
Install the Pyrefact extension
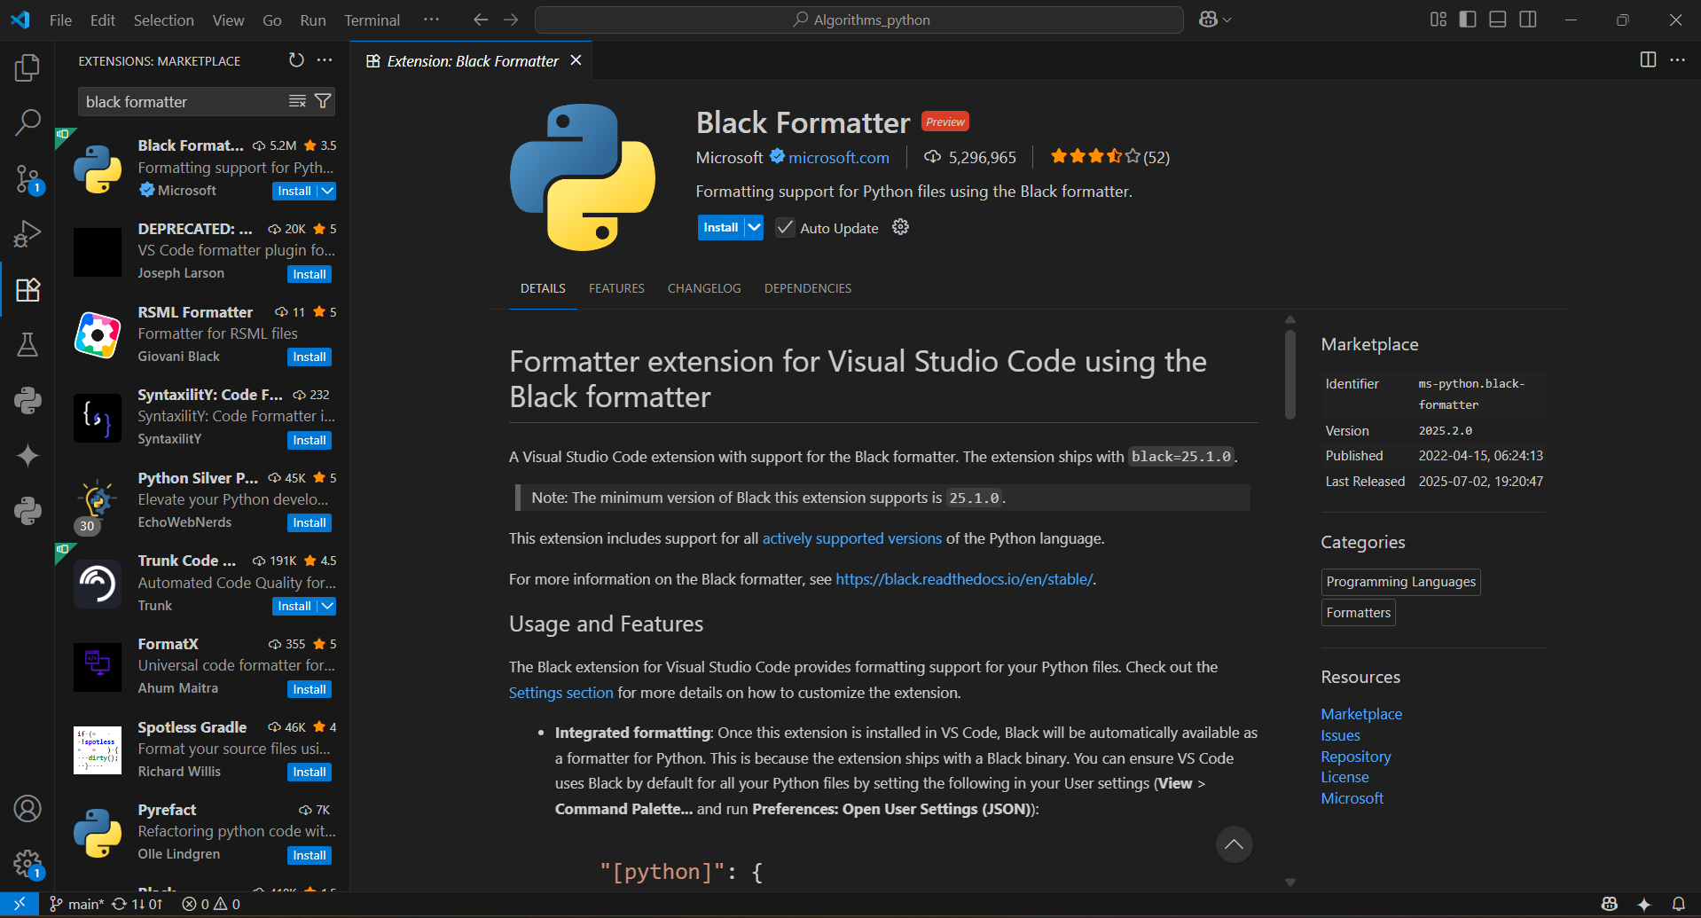point(310,855)
